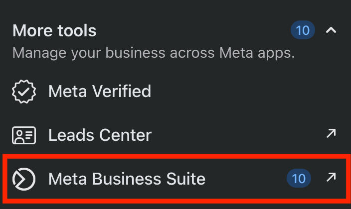This screenshot has height=209, width=351.
Task: Click the external-link arrow beside Meta Business Suite
Action: coord(331,177)
